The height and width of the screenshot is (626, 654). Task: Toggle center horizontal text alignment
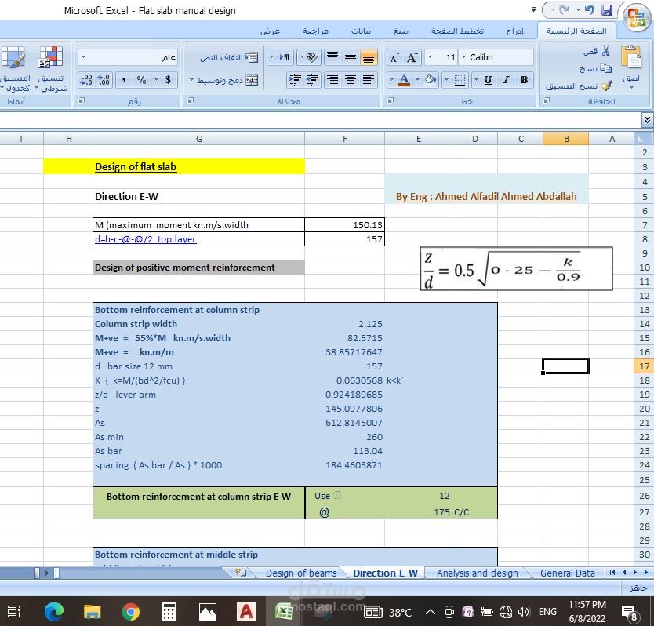pos(351,80)
